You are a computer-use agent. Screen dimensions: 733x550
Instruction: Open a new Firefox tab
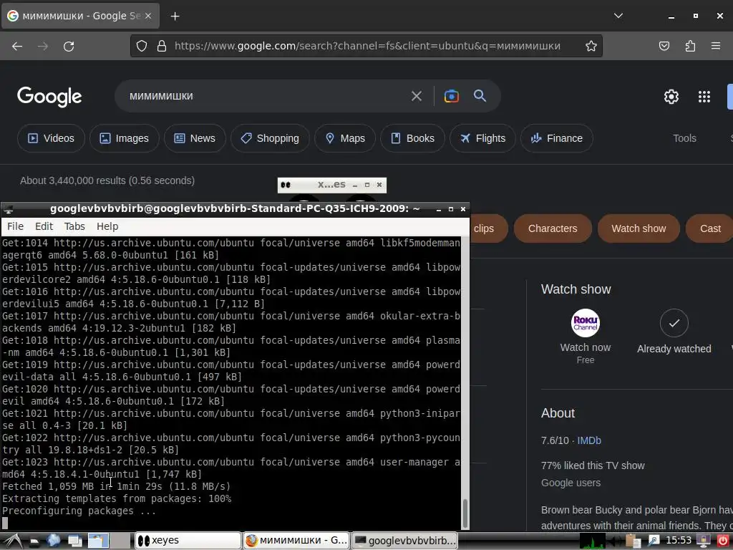pyautogui.click(x=175, y=16)
